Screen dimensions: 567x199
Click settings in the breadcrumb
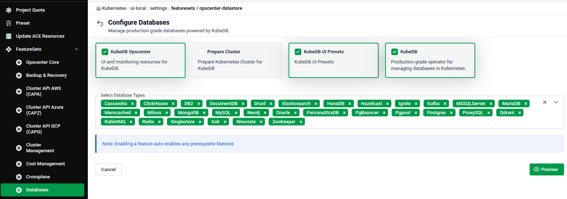tap(159, 8)
